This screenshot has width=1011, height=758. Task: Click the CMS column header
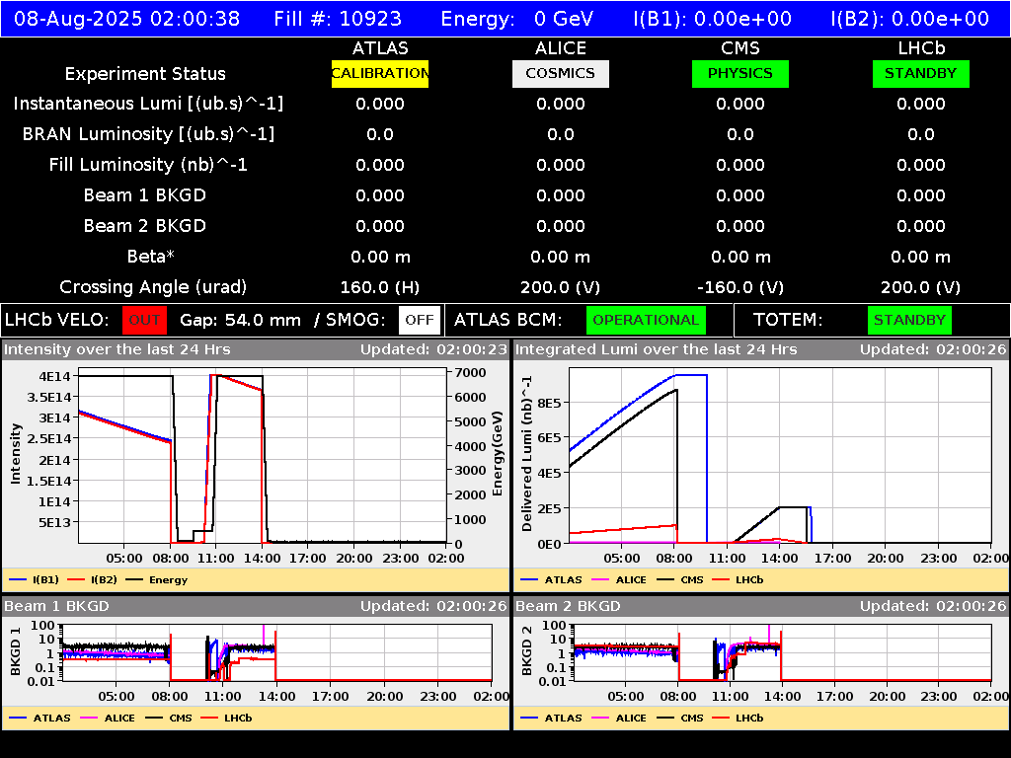coord(740,48)
